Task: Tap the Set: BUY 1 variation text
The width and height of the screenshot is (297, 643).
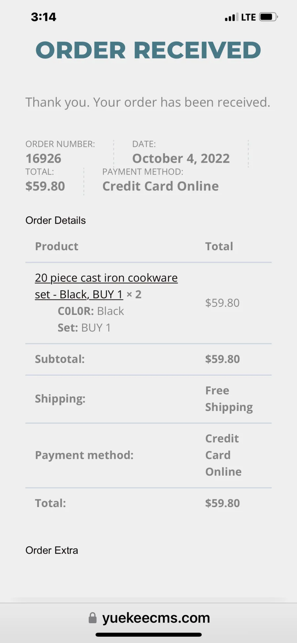Action: point(84,328)
